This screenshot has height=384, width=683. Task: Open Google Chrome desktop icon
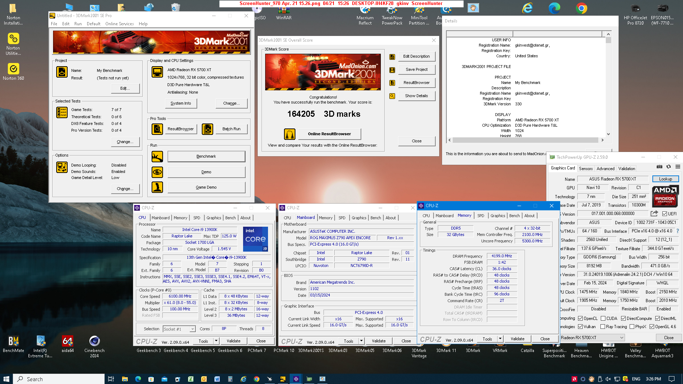582,9
